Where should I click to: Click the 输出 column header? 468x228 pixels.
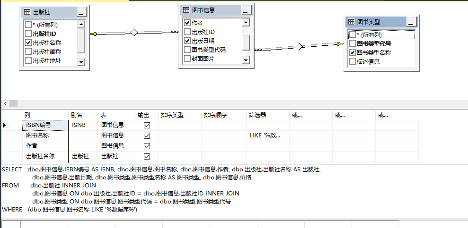click(147, 115)
